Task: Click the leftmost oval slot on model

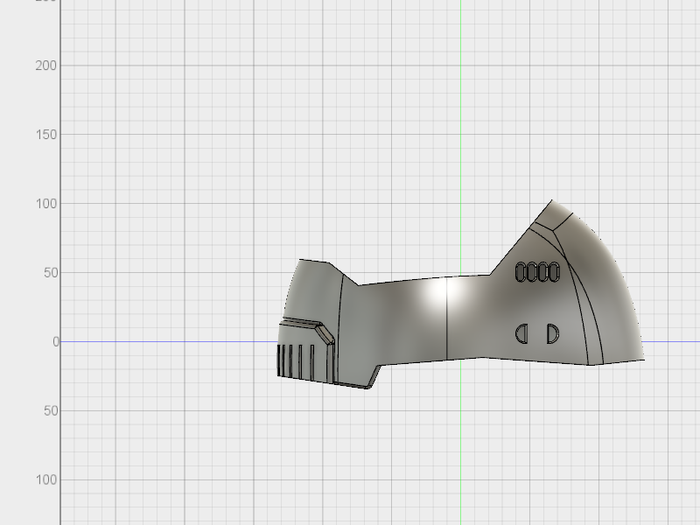Action: tap(521, 272)
